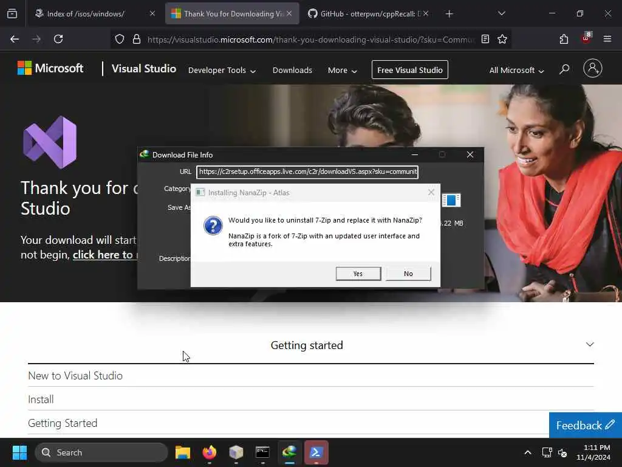Click the 'click here to' retry link
The width and height of the screenshot is (622, 467).
[x=104, y=255]
